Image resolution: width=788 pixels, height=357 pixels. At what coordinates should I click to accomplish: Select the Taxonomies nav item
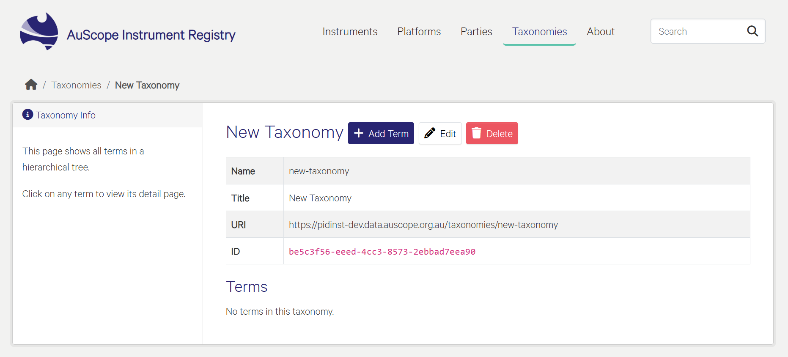[x=539, y=31]
